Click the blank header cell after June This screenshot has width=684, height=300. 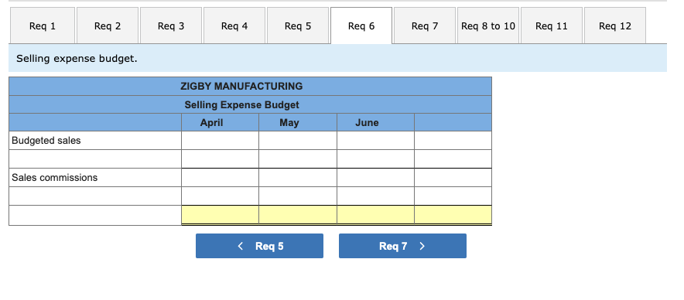(453, 122)
